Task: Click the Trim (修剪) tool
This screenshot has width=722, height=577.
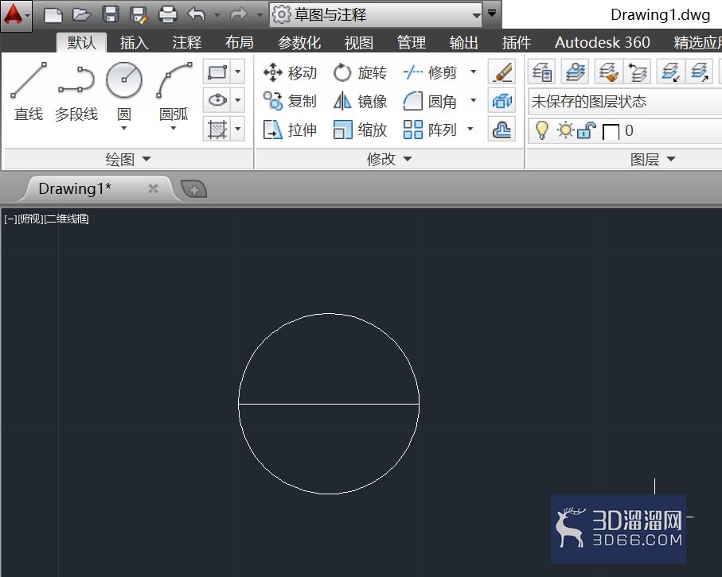Action: click(x=430, y=72)
